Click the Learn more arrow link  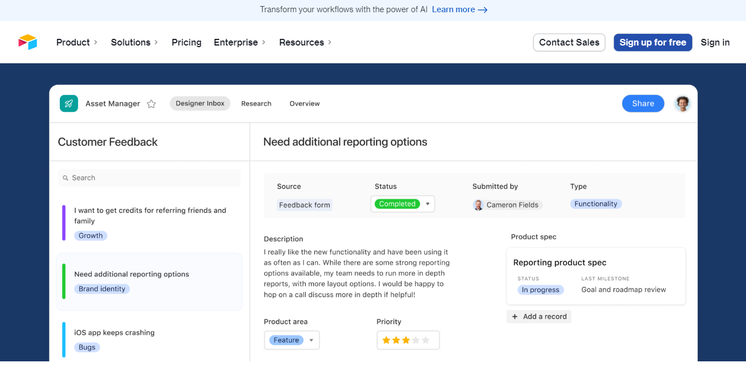click(x=459, y=9)
